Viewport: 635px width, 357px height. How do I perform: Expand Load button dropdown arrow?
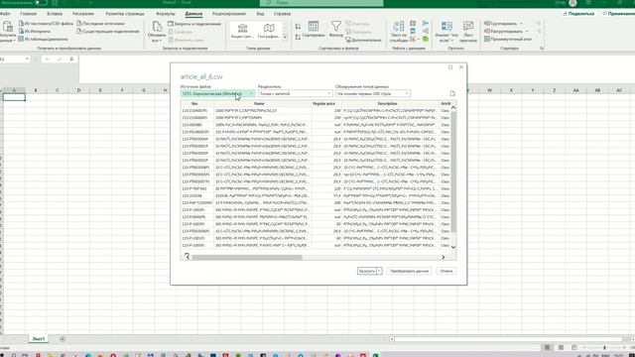click(x=379, y=271)
